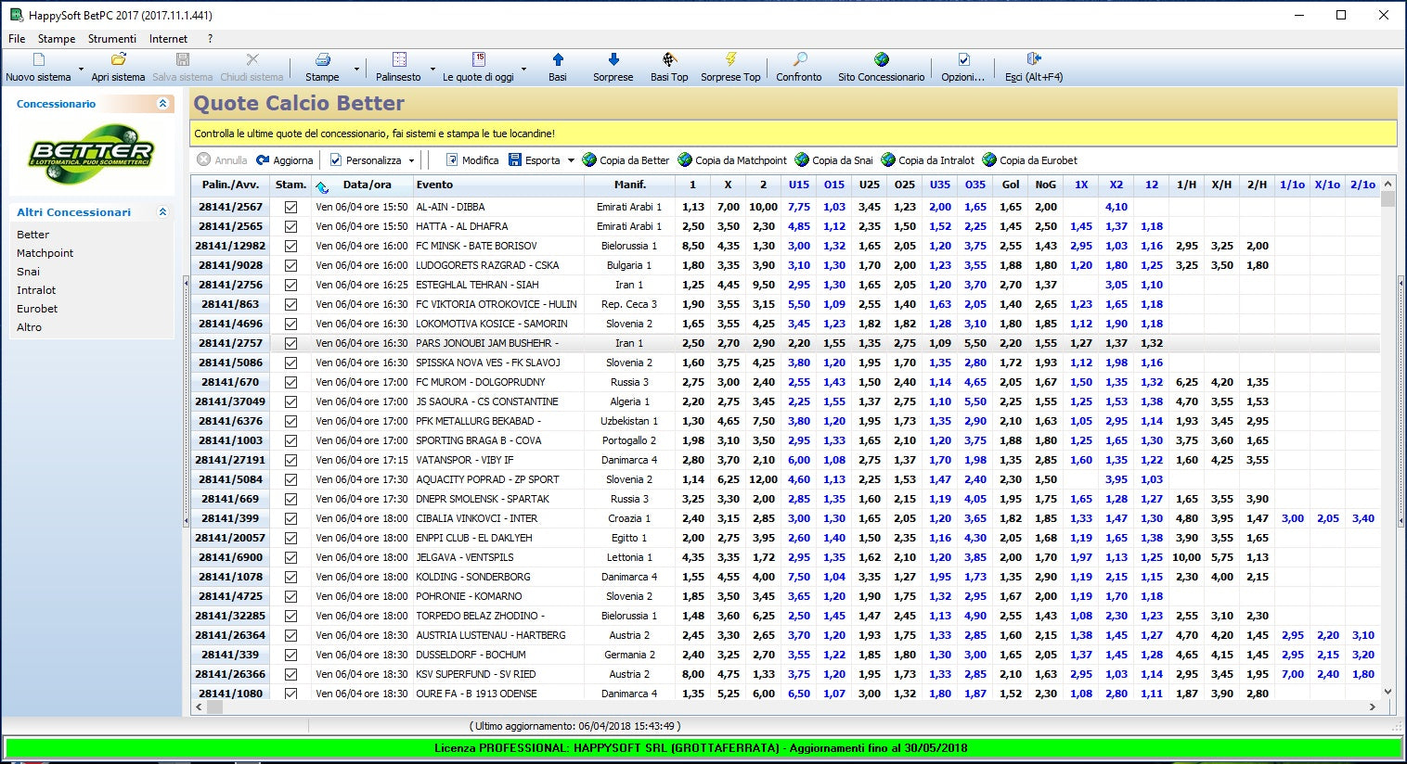Open the Apri sistema folder icon
Viewport: 1407px width, 764px height.
tap(118, 59)
